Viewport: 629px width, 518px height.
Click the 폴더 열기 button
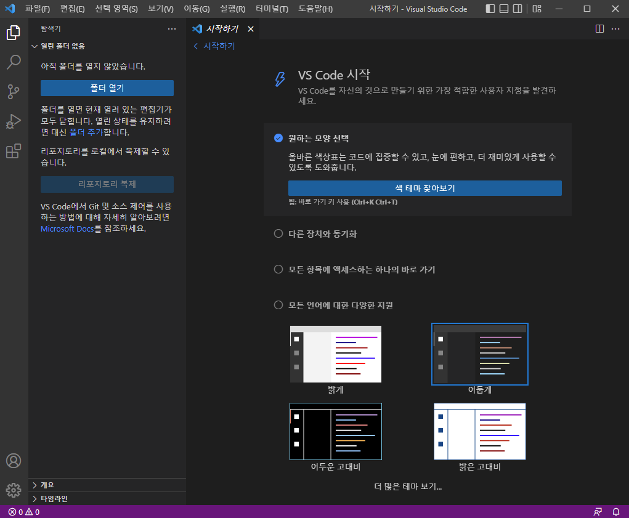[x=107, y=88]
